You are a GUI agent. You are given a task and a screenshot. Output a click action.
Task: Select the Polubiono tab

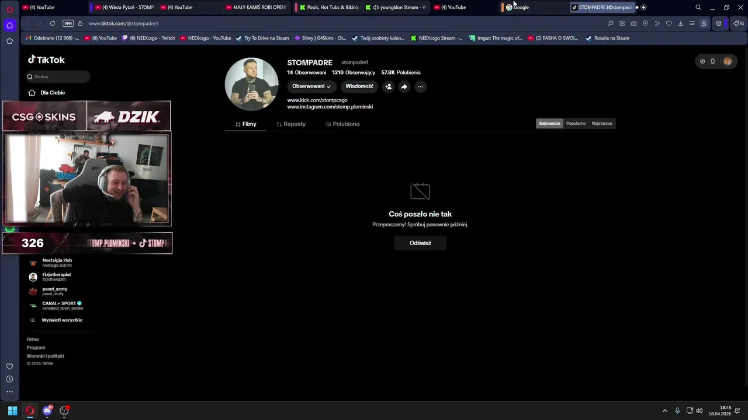point(342,124)
